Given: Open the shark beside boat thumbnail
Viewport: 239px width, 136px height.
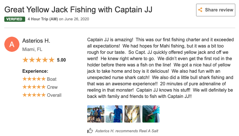Looking at the screenshot, I should [x=151, y=114].
